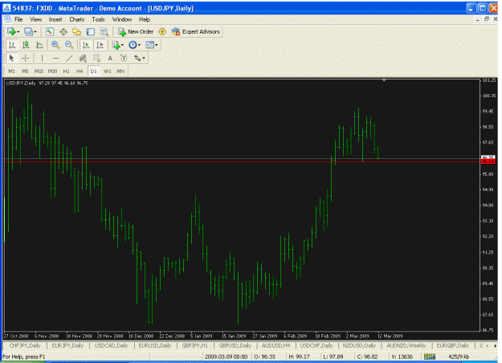The image size is (502, 363).
Task: Click the chart shift triangle marker
Action: (x=384, y=80)
